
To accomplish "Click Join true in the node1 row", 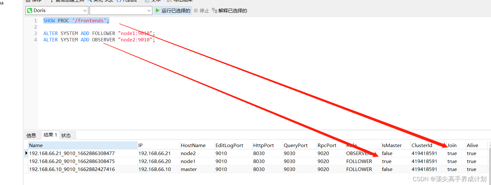I will 456,161.
